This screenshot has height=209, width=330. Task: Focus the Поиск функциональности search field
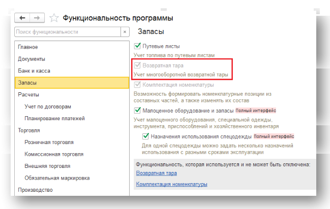(x=68, y=32)
